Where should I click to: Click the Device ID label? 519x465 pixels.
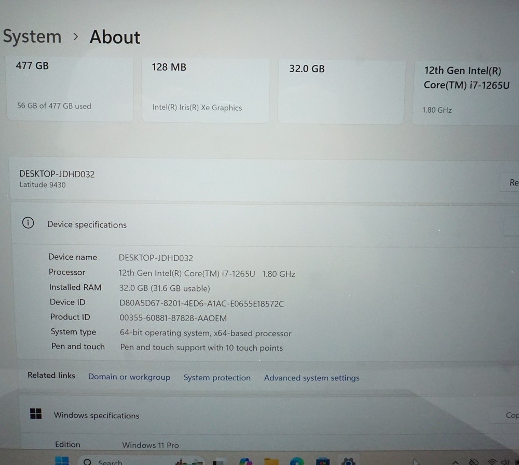click(67, 302)
